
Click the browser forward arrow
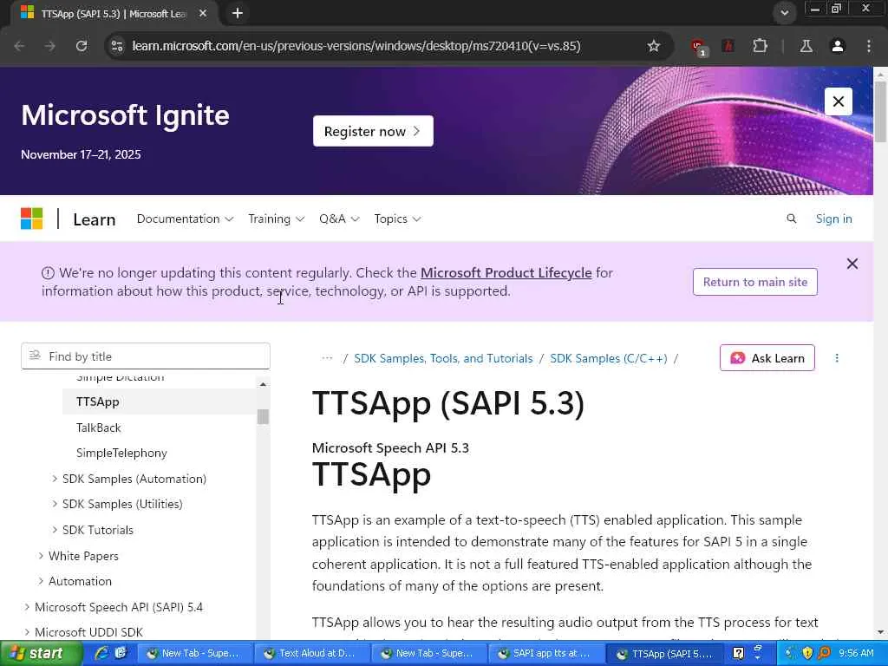50,46
